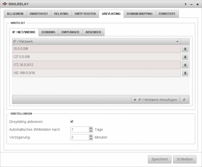Delete the 172.16.0.0/12 whitelist entry
Image resolution: width=202 pixels, height=167 pixels.
(185, 65)
